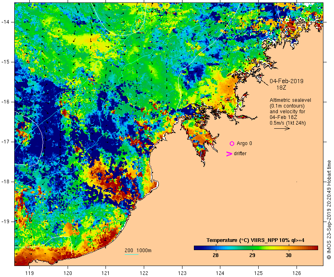Click the temperature color bar near 30

tap(289, 248)
